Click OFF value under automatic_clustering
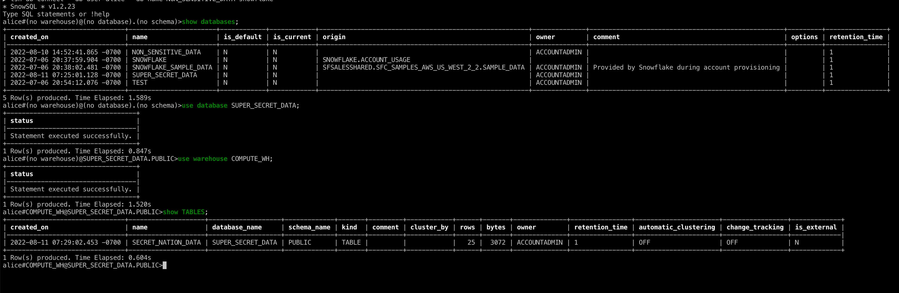The image size is (899, 293). 644,243
